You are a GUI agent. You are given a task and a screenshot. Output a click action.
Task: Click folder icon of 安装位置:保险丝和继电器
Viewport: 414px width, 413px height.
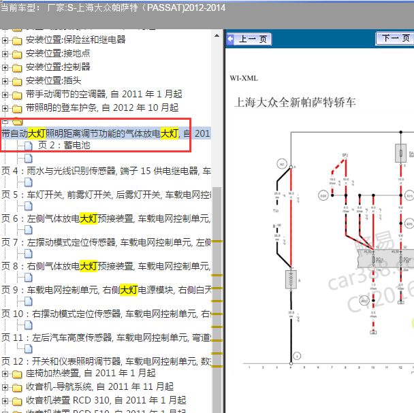pos(17,41)
